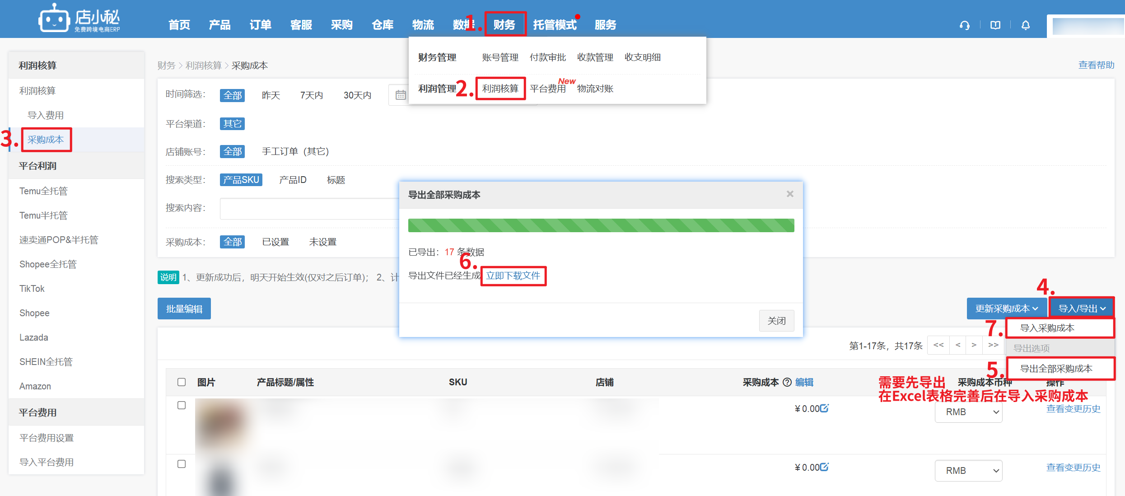This screenshot has height=496, width=1125.
Task: Click the question mark beside 采购成本 header
Action: [x=787, y=382]
